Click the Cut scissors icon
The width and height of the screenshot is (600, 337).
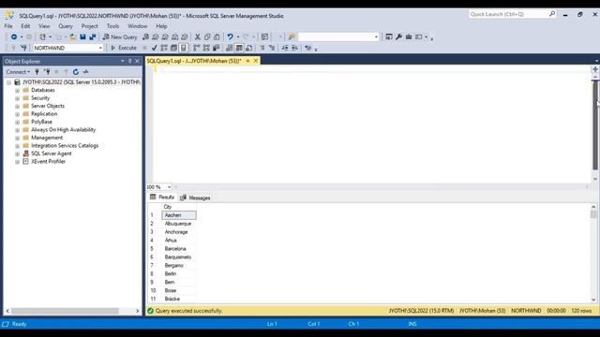(198, 37)
